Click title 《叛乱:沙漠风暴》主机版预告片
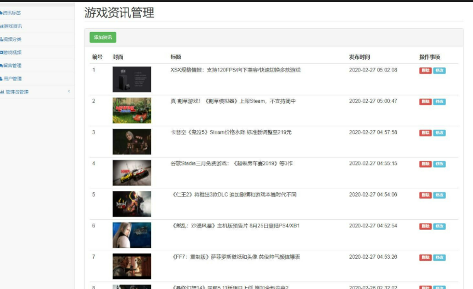 pos(236,226)
